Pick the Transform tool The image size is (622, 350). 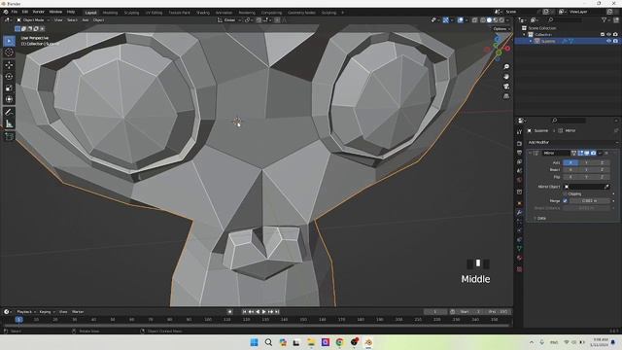[x=9, y=99]
